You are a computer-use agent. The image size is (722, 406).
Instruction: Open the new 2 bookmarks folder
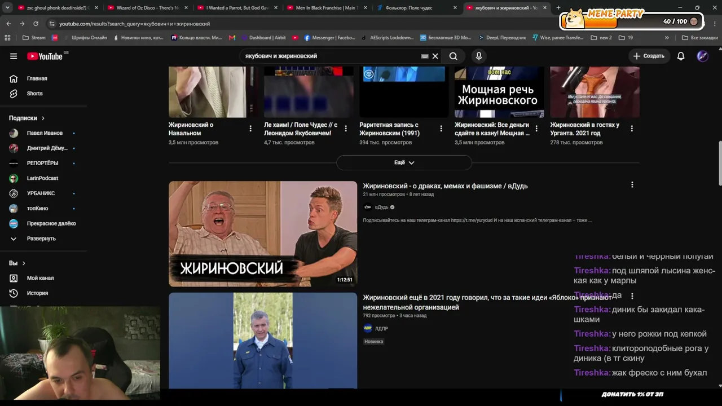coord(601,38)
